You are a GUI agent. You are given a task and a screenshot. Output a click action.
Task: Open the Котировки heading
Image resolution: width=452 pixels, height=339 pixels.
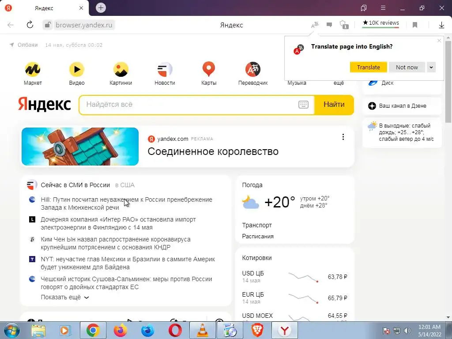257,258
